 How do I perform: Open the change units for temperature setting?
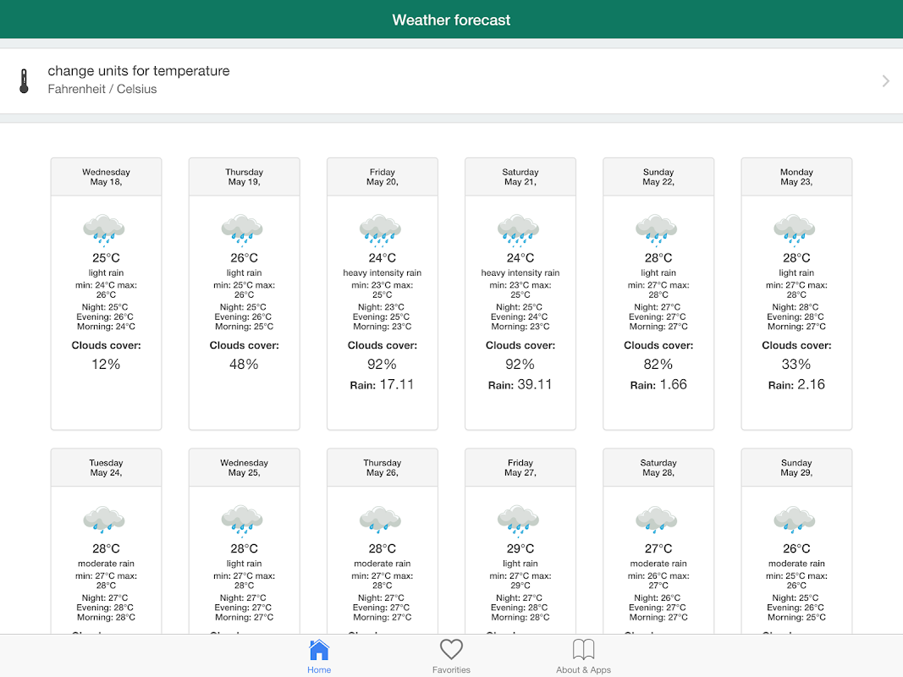[452, 80]
